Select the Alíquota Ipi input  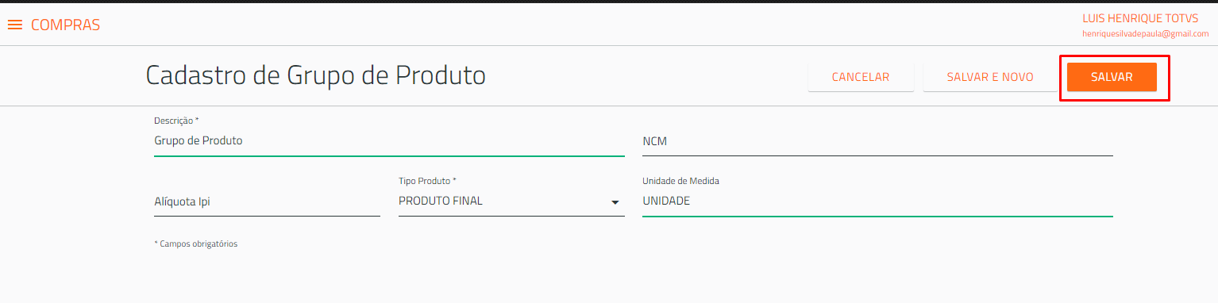[x=267, y=201]
